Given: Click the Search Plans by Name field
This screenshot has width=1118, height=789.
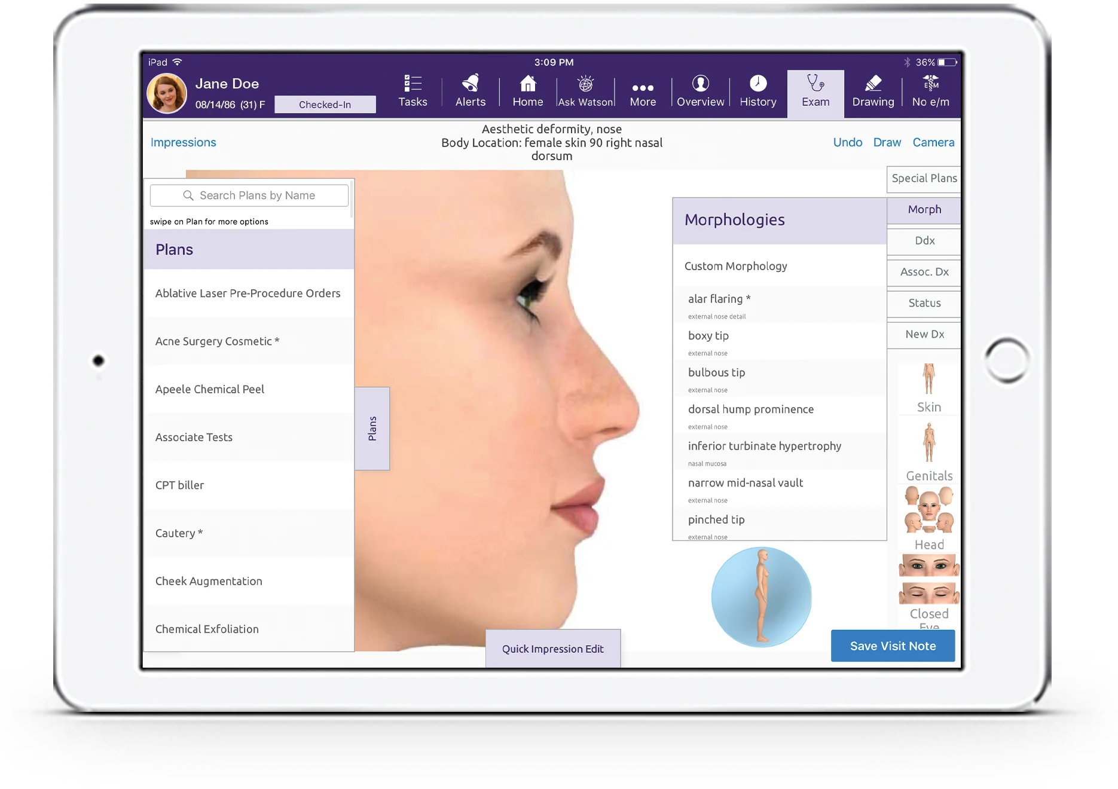Looking at the screenshot, I should click(249, 195).
